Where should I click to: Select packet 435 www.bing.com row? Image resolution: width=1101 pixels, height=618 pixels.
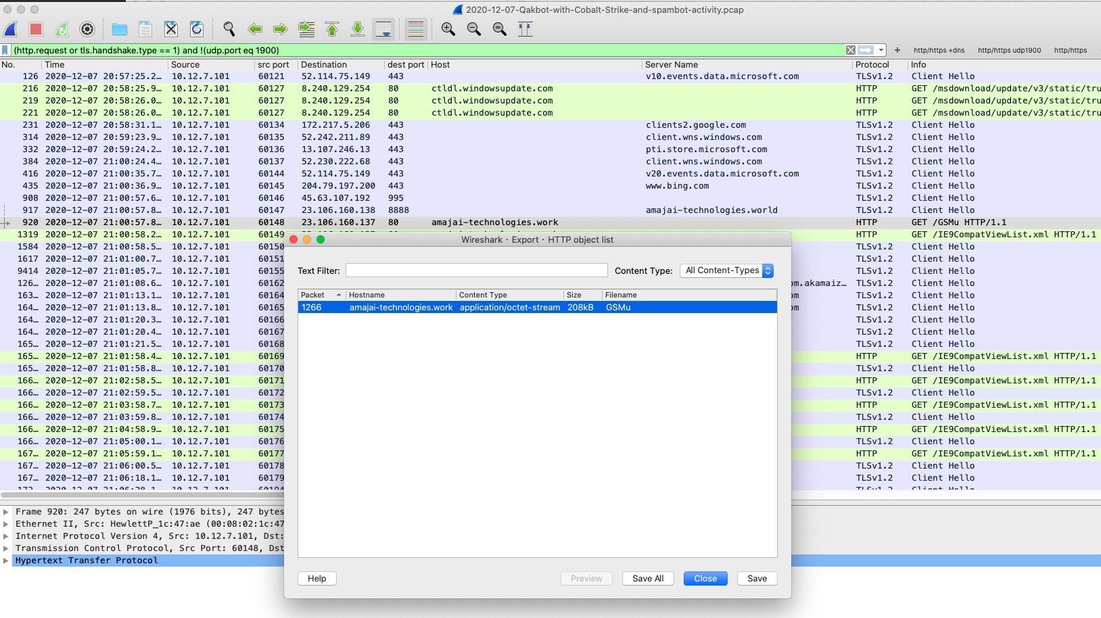(550, 186)
